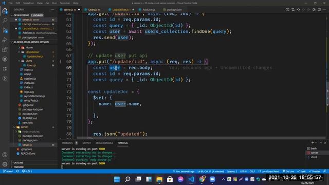Click the split editor icon in the editor toolbar
The width and height of the screenshot is (329, 185).
(319, 10)
